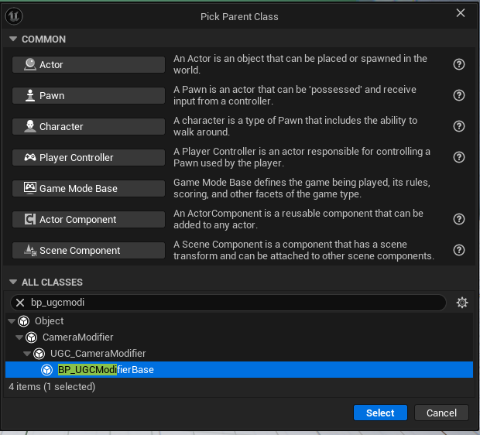Click the help icon for Actor Component
The height and width of the screenshot is (435, 480).
(x=458, y=219)
